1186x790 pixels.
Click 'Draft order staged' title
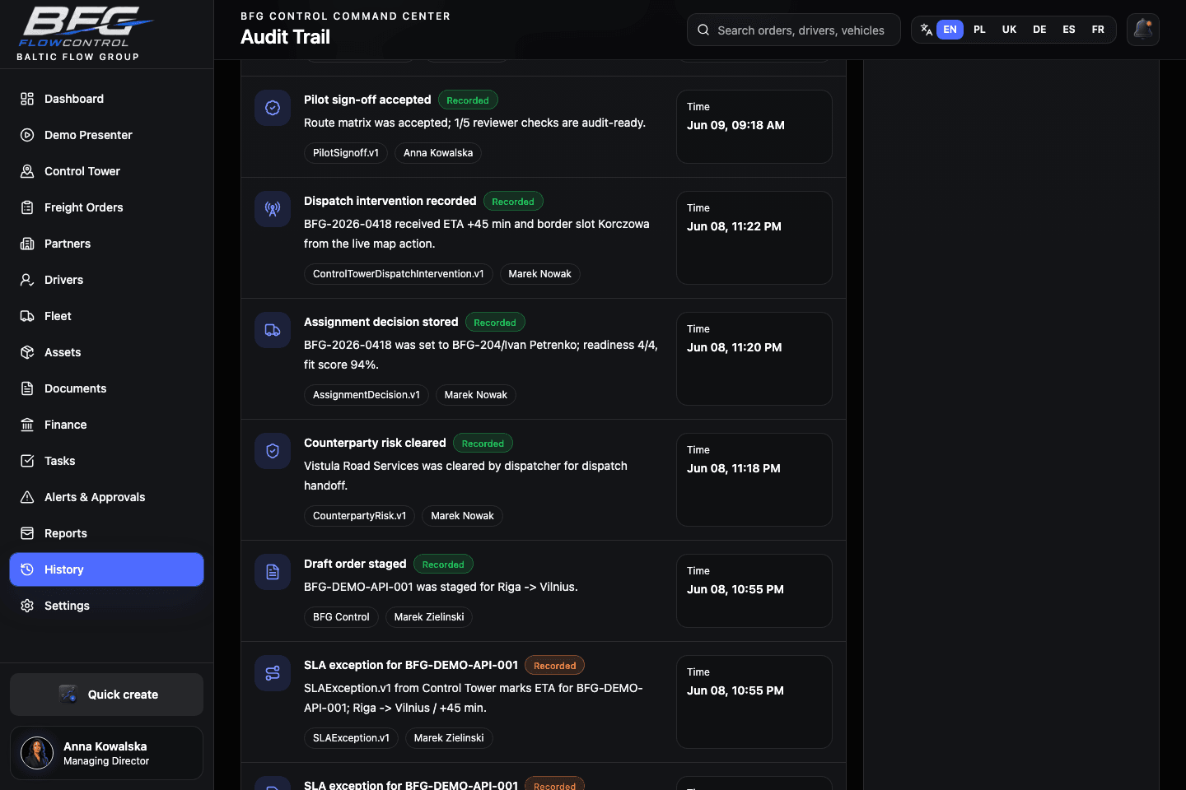pos(355,564)
